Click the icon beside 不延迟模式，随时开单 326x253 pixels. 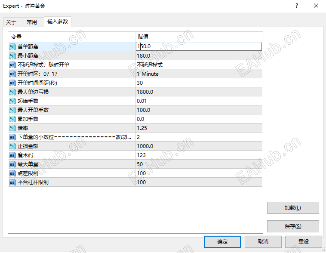pos(12,65)
